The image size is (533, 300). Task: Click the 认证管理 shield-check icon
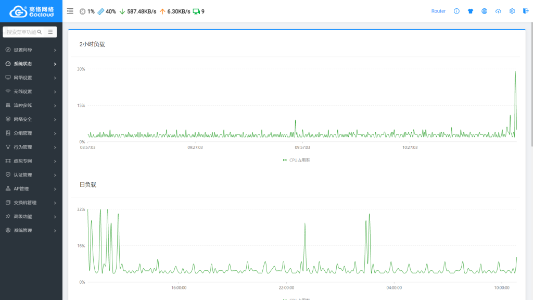click(8, 174)
